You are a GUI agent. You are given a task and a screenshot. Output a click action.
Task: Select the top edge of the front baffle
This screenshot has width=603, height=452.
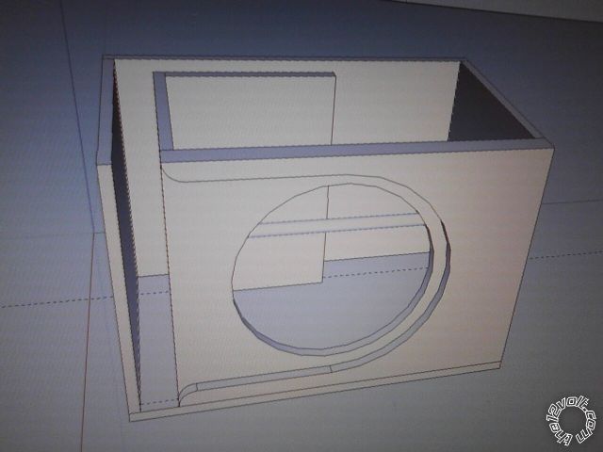[358, 150]
